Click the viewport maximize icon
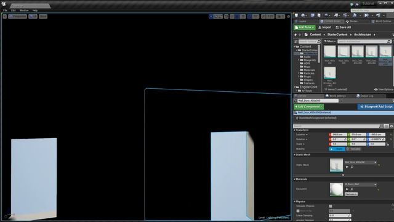 [289, 17]
